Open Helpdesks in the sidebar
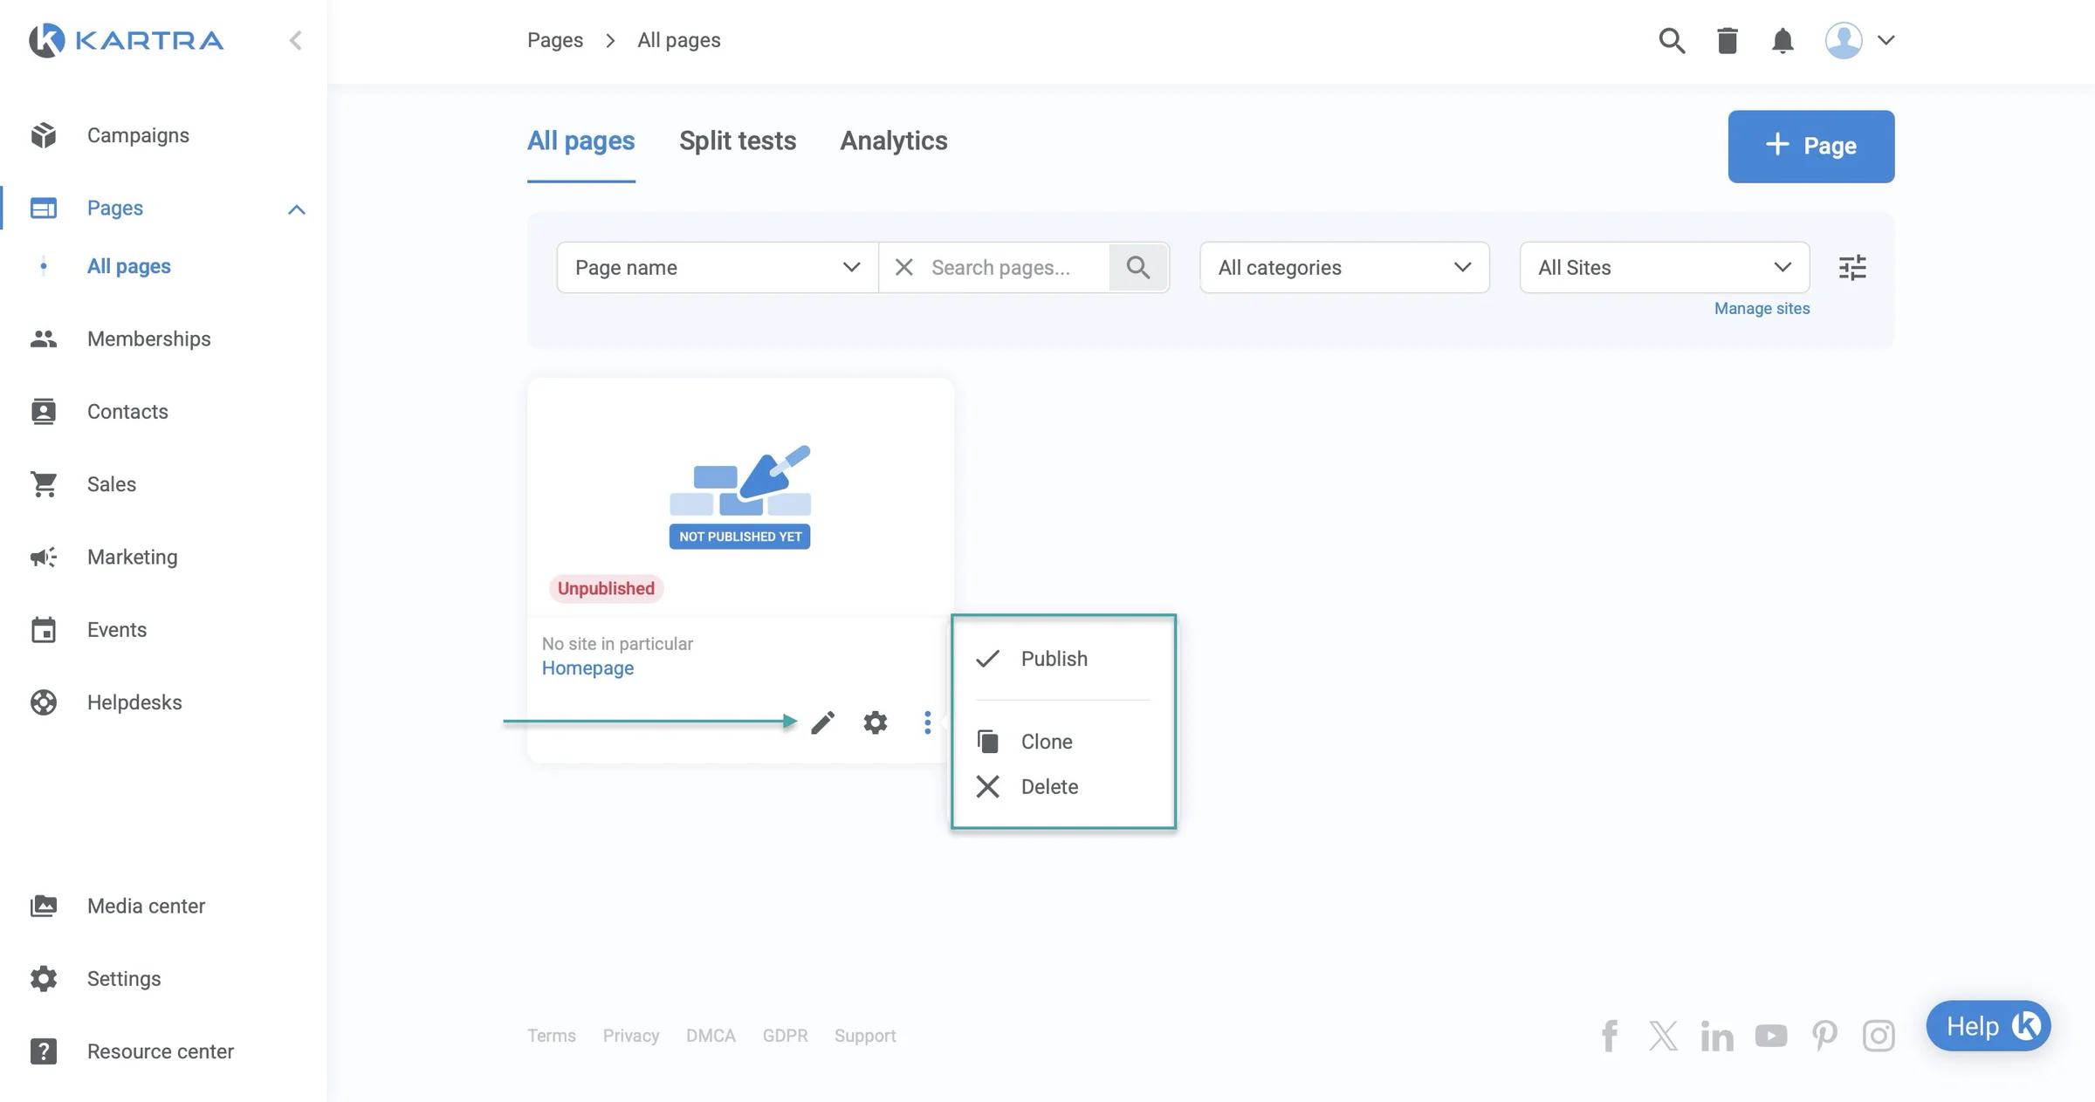 click(x=134, y=702)
